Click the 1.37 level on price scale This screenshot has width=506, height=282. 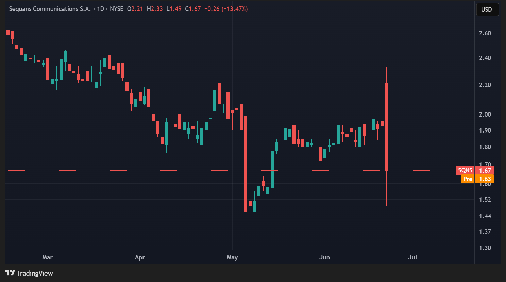485,232
